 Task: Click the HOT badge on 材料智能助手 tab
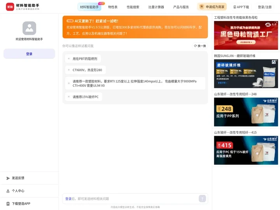[x=101, y=3]
